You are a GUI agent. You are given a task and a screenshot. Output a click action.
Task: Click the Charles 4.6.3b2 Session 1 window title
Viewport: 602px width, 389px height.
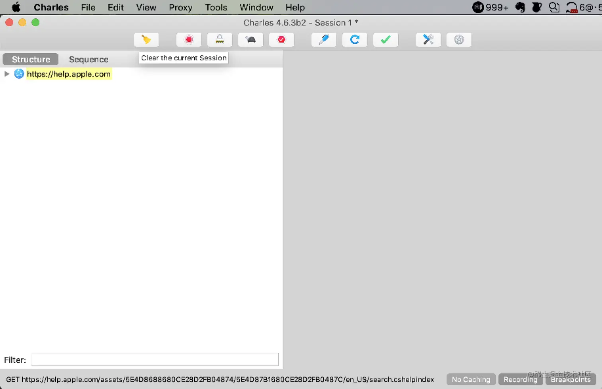[301, 23]
